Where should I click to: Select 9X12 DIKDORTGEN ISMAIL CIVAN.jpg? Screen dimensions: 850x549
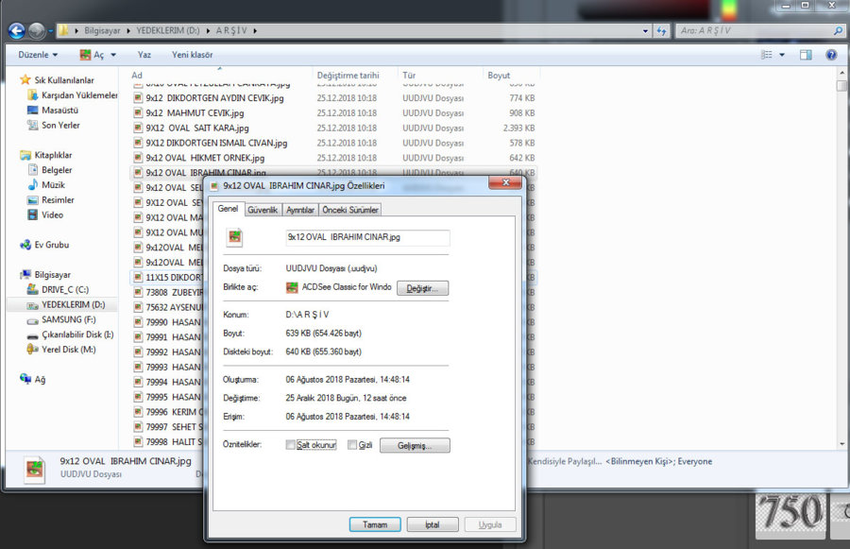point(334,144)
